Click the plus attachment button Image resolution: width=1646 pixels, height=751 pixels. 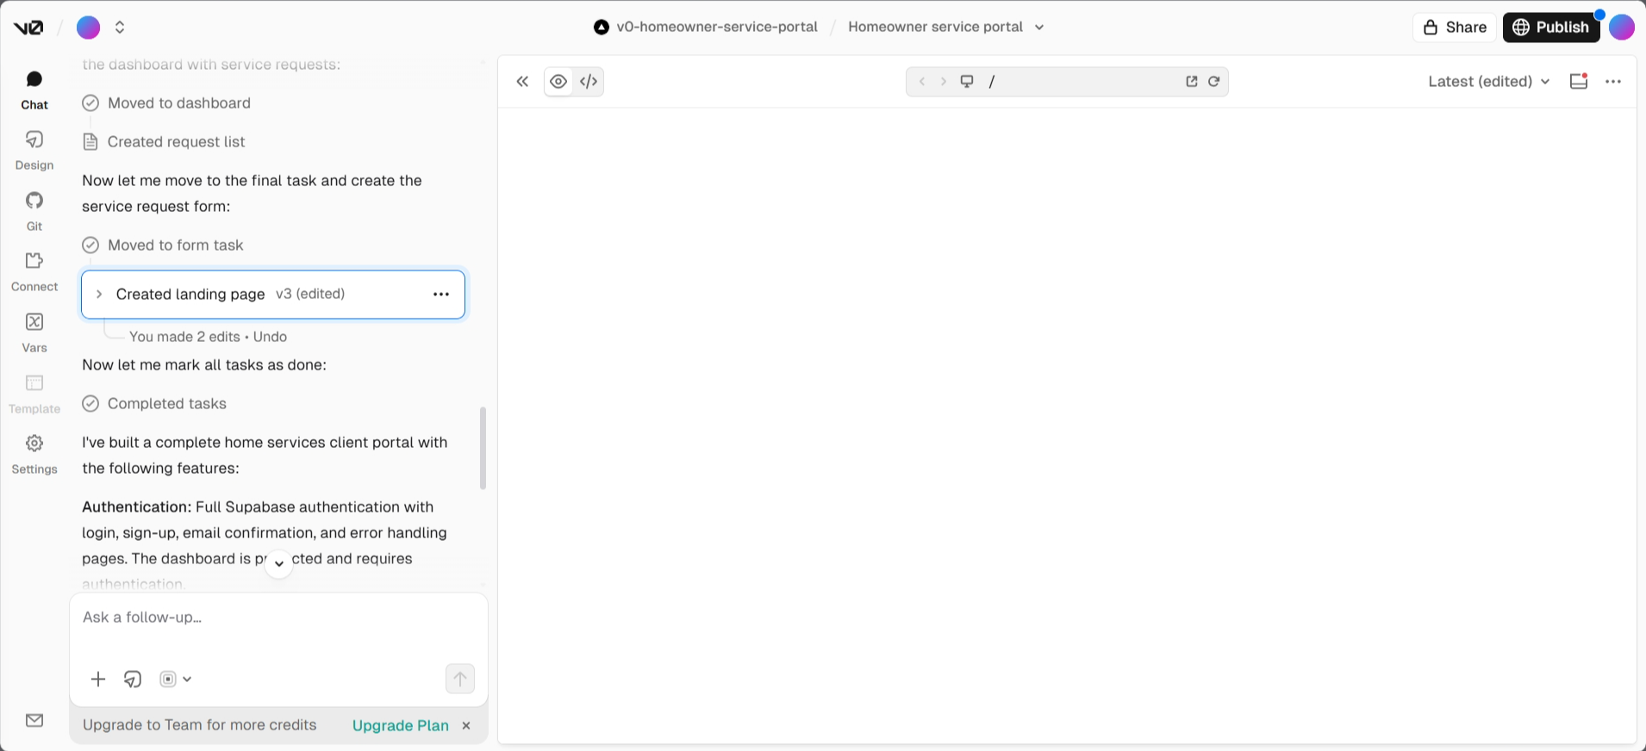click(x=98, y=680)
